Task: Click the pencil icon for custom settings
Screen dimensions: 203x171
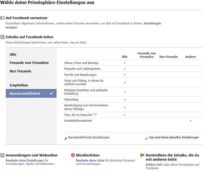Action: point(66,138)
